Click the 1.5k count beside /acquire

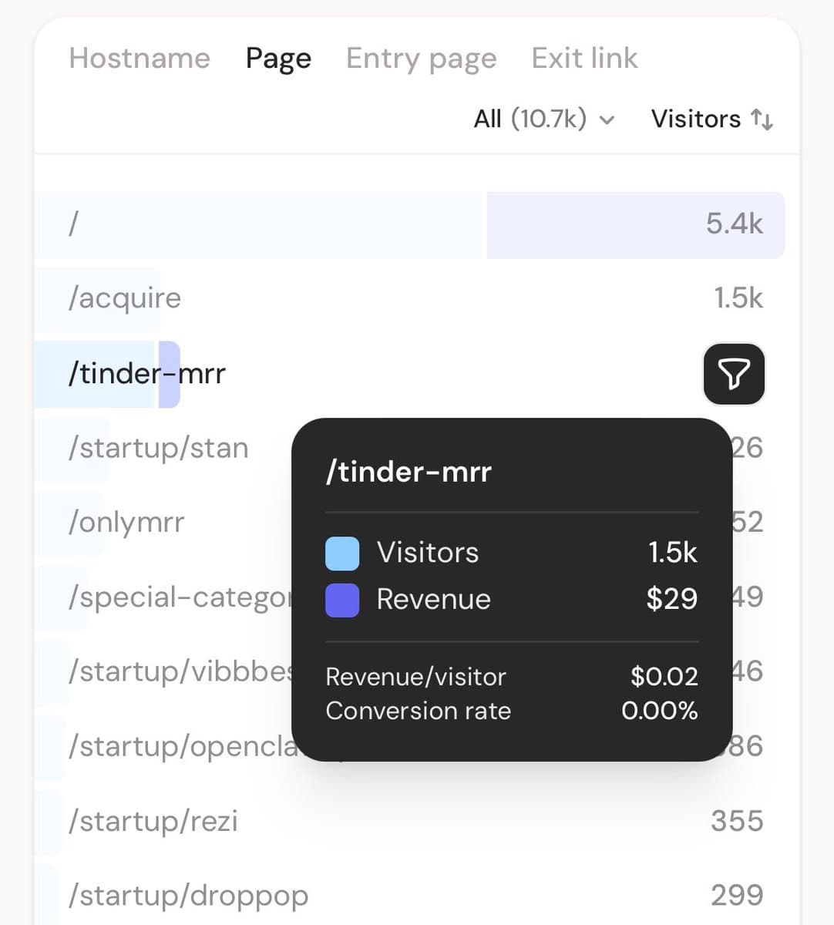pyautogui.click(x=738, y=298)
